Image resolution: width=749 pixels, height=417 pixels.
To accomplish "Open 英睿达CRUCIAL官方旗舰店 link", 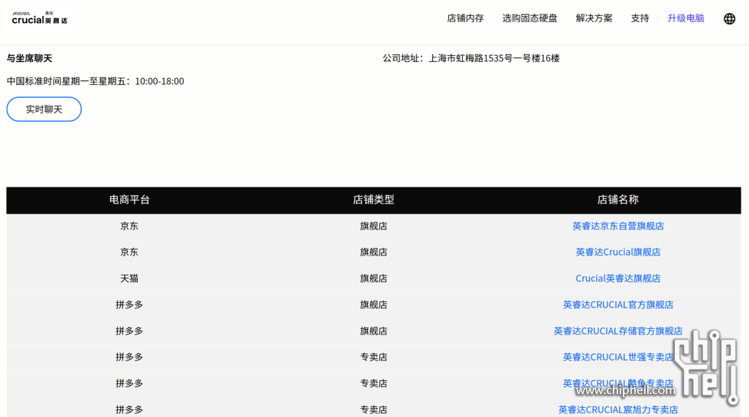I will pyautogui.click(x=618, y=305).
